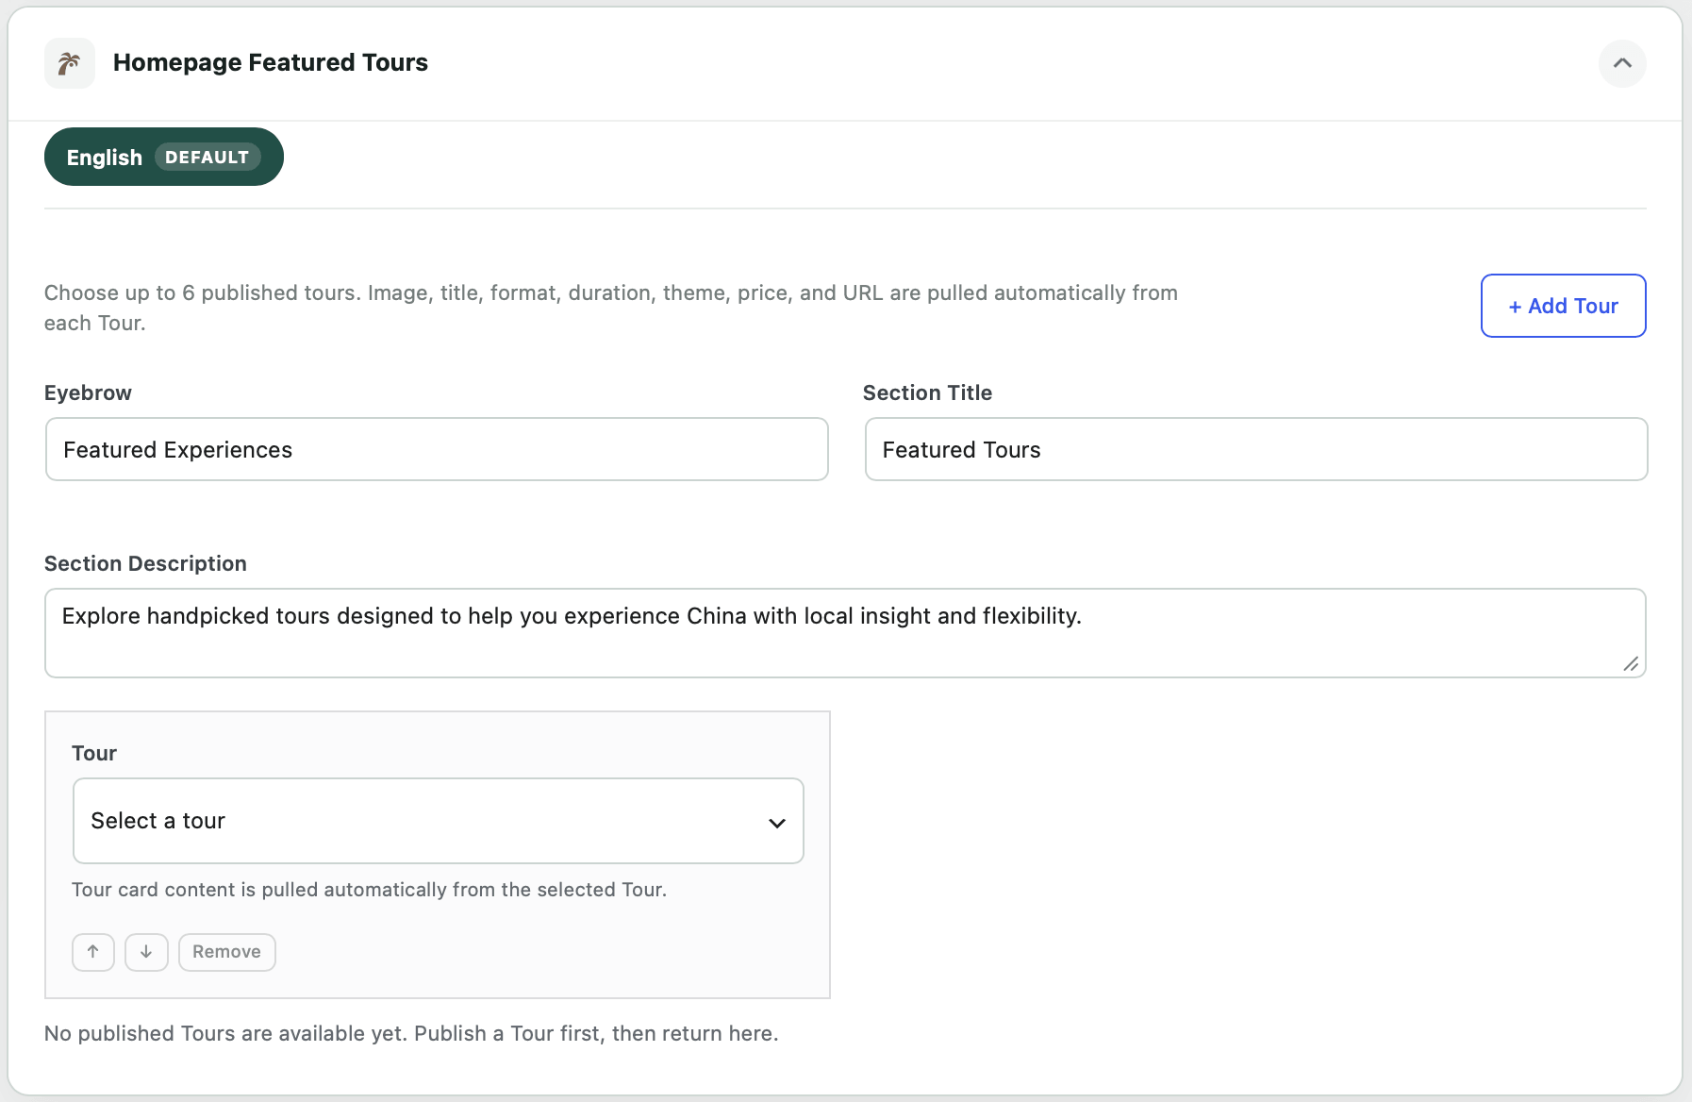Screen dimensions: 1692x1102
Task: Move the tour down with the arrow icon
Action: [x=146, y=952]
